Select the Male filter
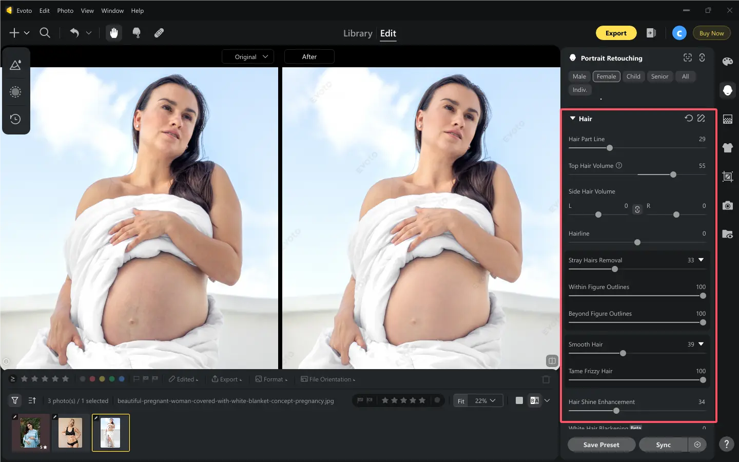Viewport: 739px width, 462px height. coord(579,76)
